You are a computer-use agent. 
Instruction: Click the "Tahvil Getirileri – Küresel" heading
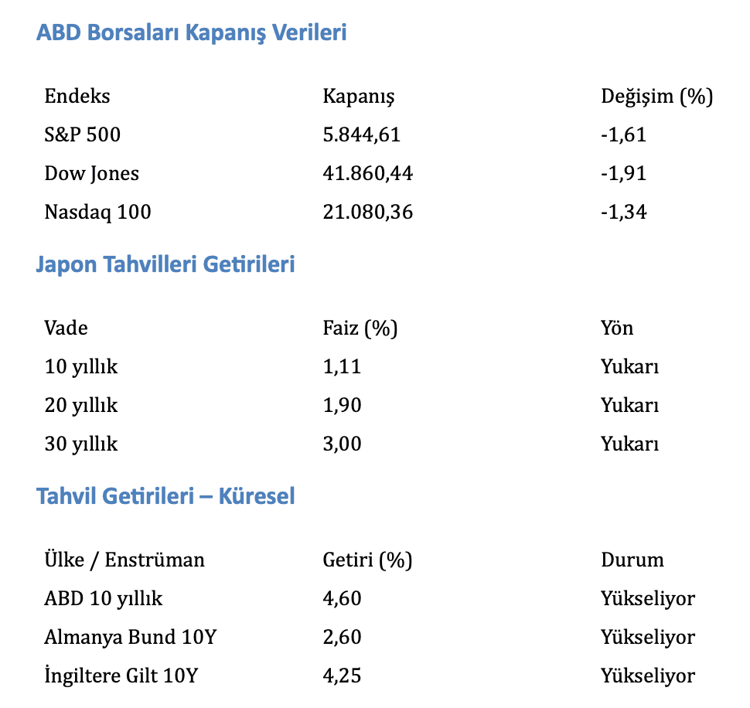click(165, 496)
